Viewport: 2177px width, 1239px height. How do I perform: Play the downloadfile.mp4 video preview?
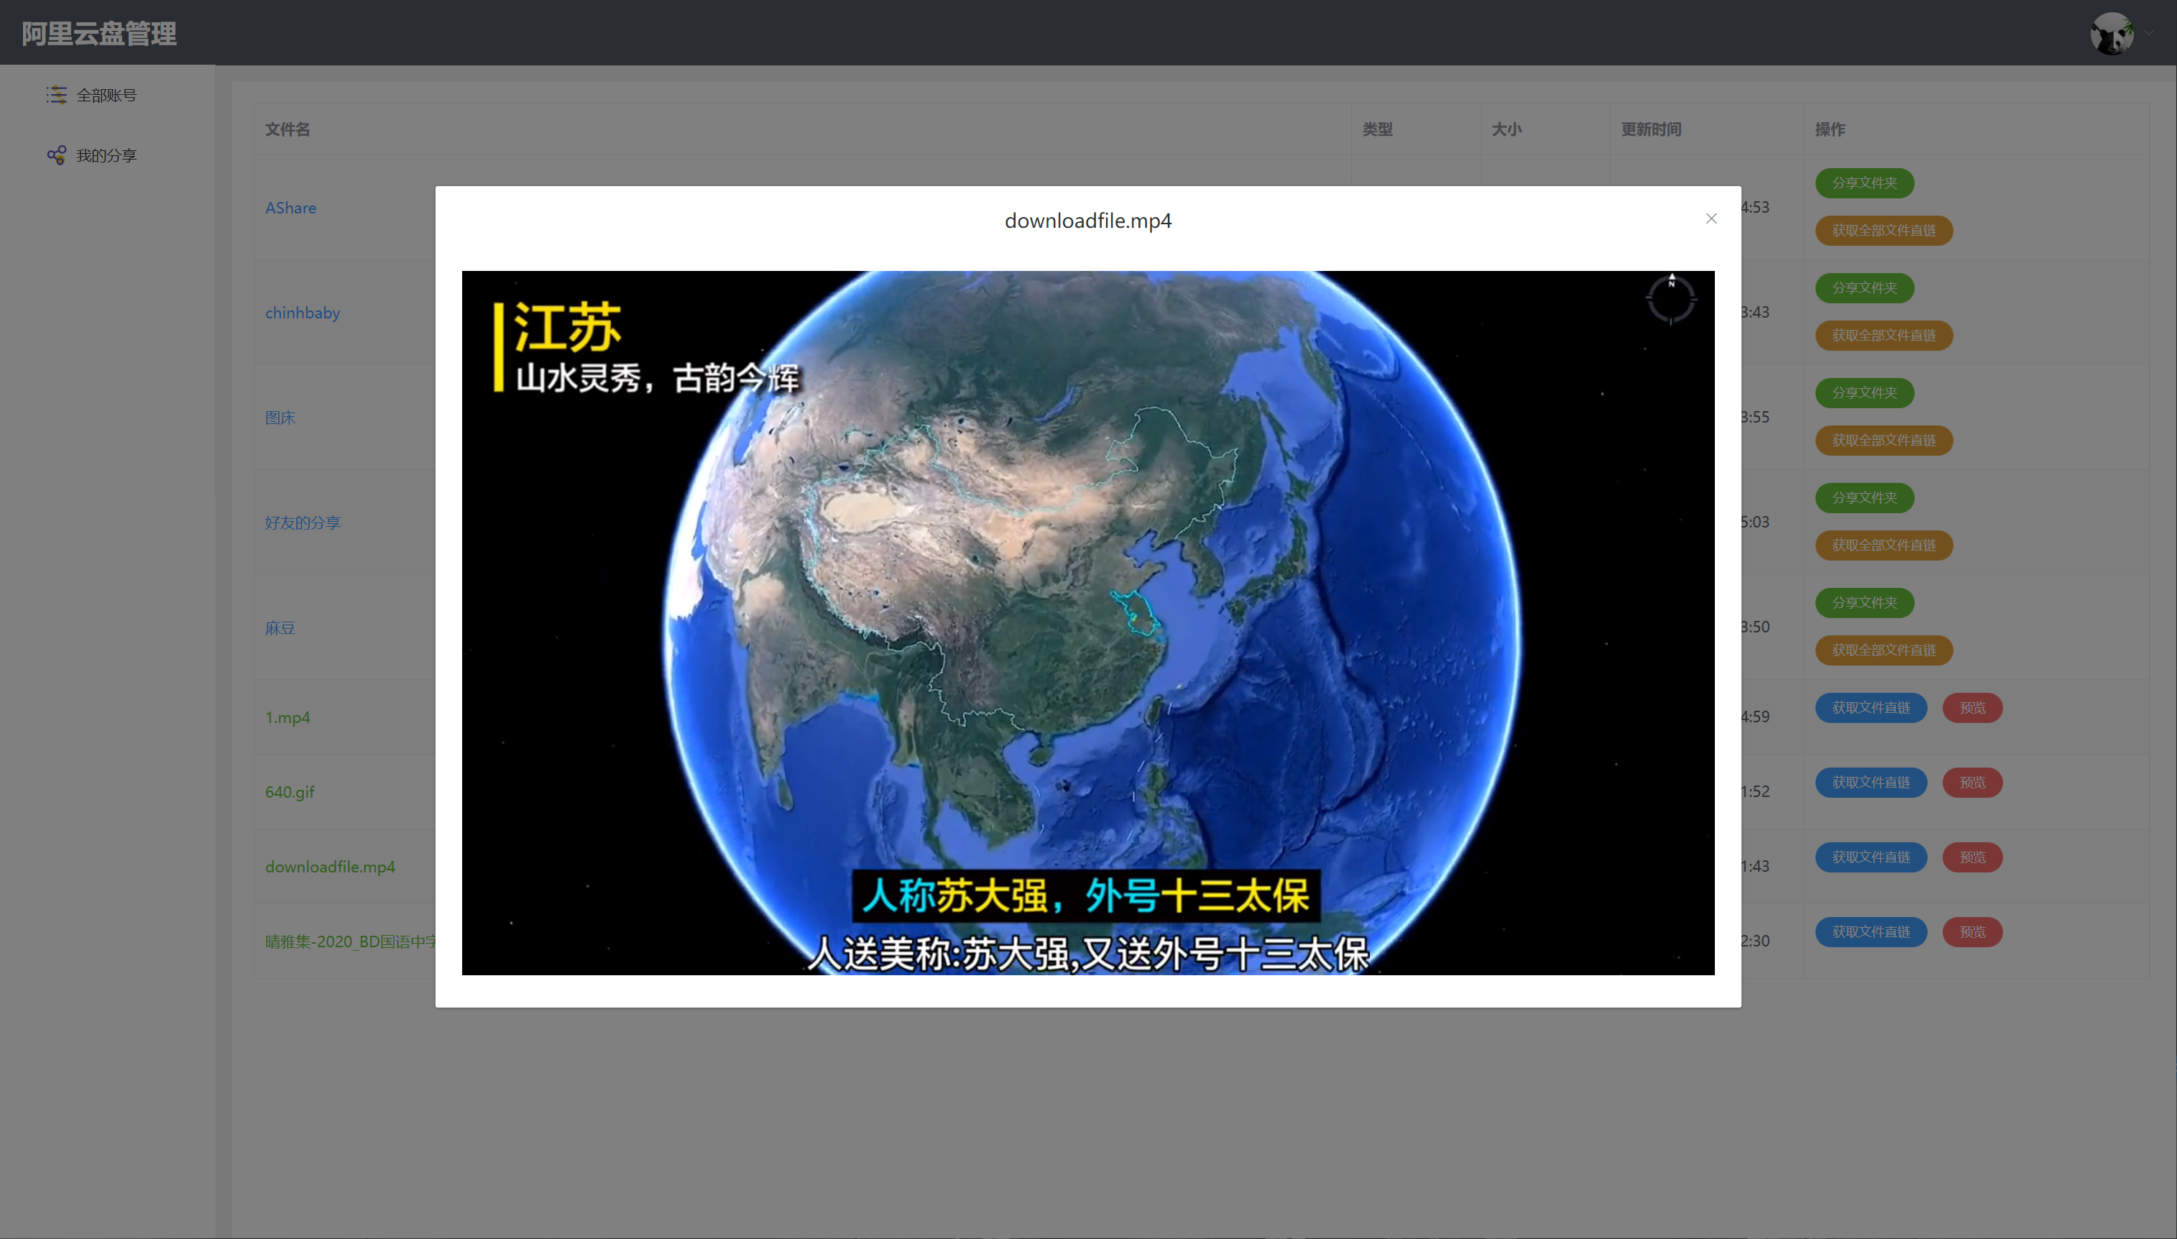point(1087,622)
